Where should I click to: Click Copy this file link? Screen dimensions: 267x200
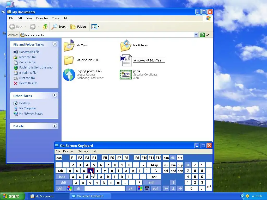pyautogui.click(x=27, y=62)
